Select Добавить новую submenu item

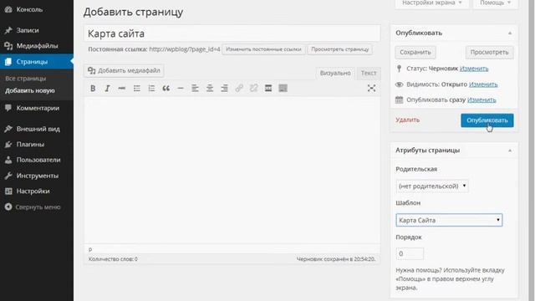click(x=30, y=91)
